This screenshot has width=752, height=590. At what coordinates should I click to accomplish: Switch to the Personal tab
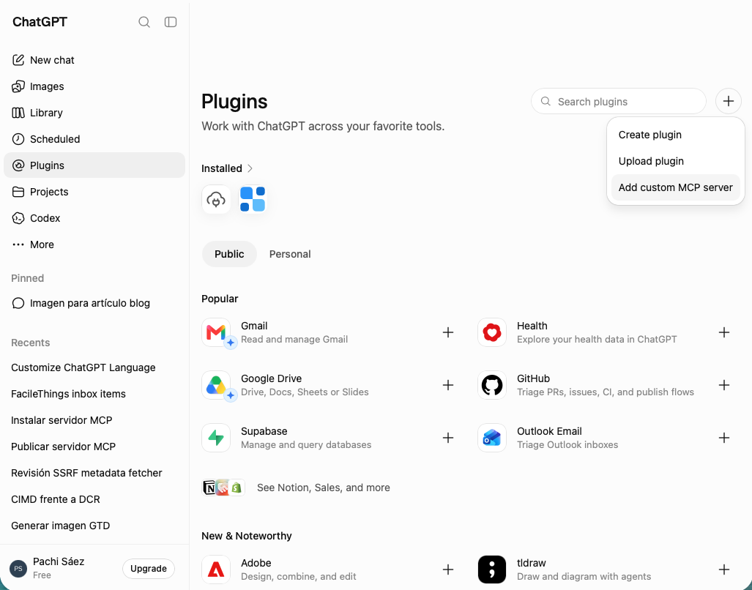(x=290, y=254)
